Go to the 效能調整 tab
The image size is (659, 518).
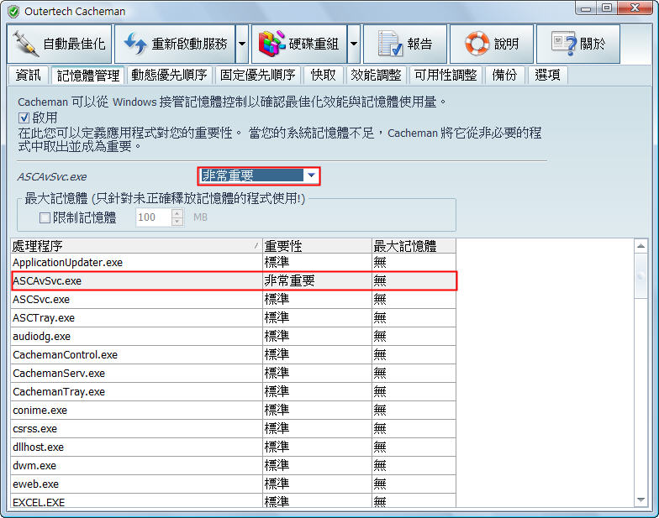tap(376, 75)
